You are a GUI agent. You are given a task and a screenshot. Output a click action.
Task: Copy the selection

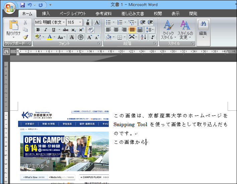[25, 30]
